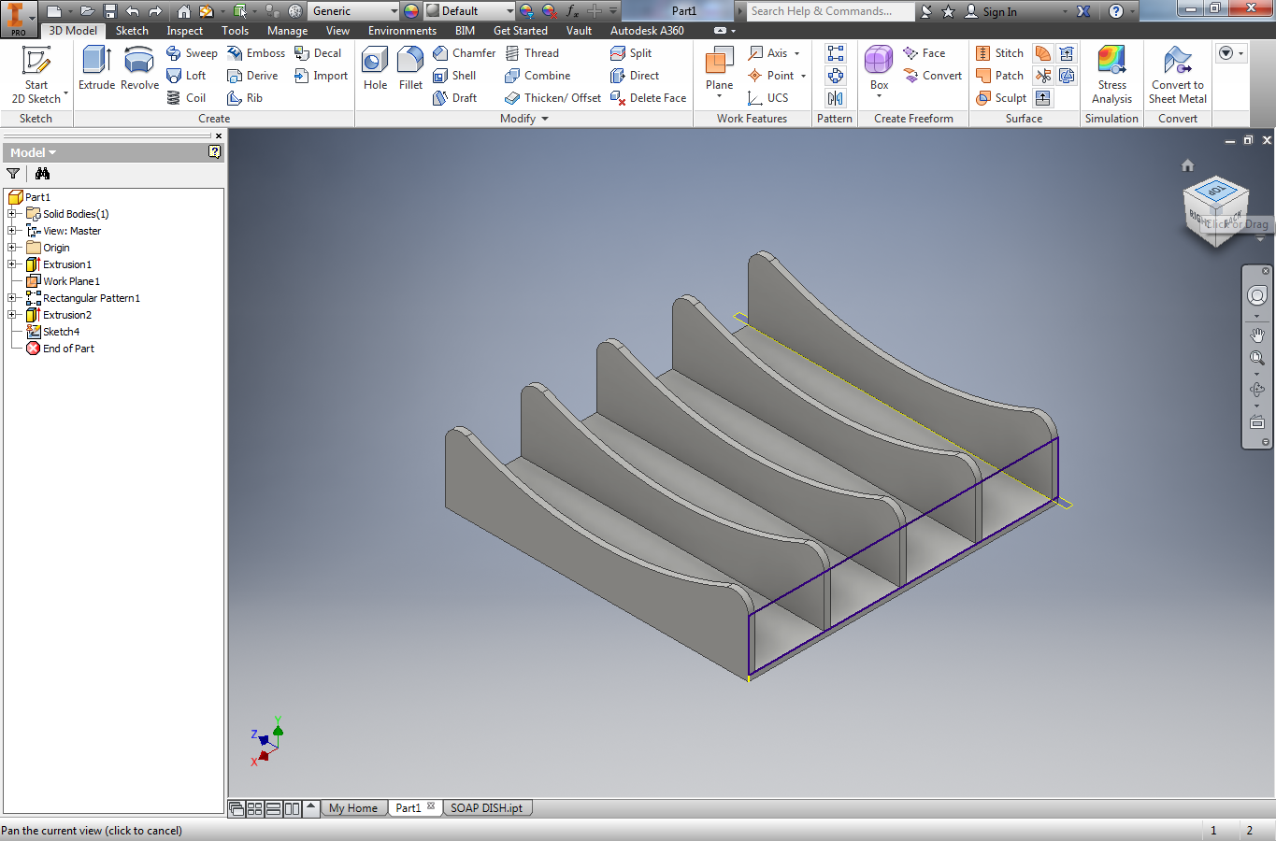Image resolution: width=1276 pixels, height=841 pixels.
Task: Open the Environments tab
Action: click(402, 31)
